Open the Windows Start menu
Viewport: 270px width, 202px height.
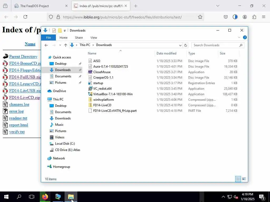[x=6, y=197]
